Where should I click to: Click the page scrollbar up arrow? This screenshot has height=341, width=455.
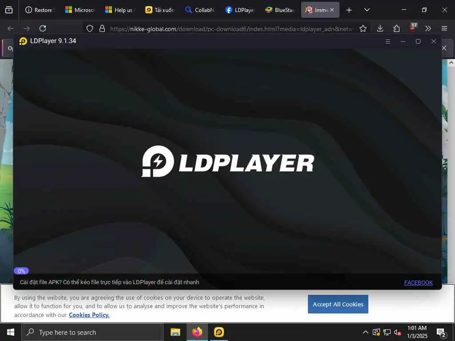(x=451, y=63)
